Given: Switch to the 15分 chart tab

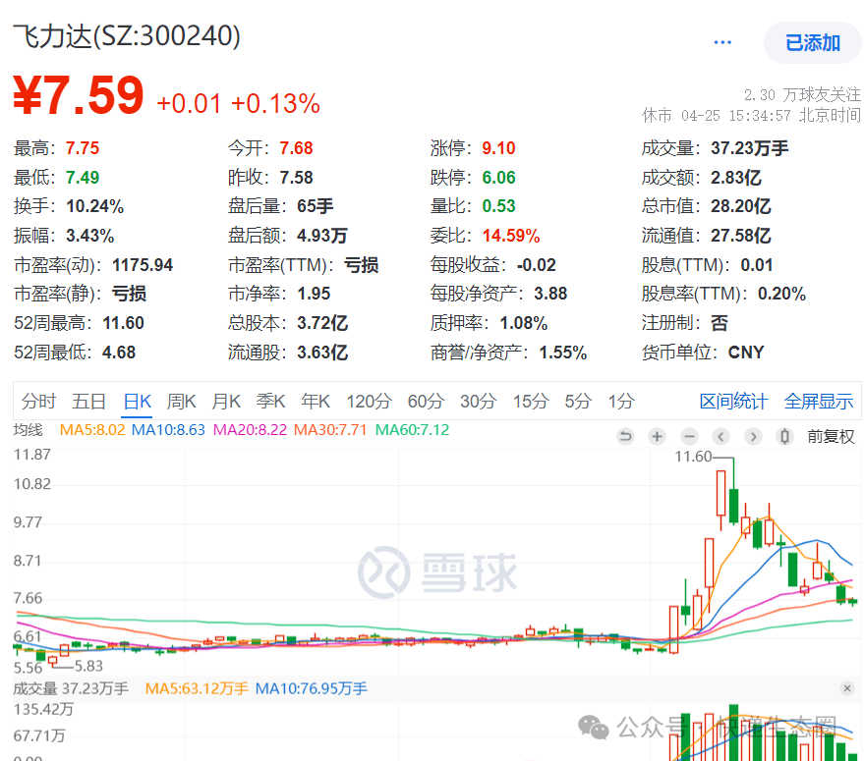Looking at the screenshot, I should [x=531, y=402].
